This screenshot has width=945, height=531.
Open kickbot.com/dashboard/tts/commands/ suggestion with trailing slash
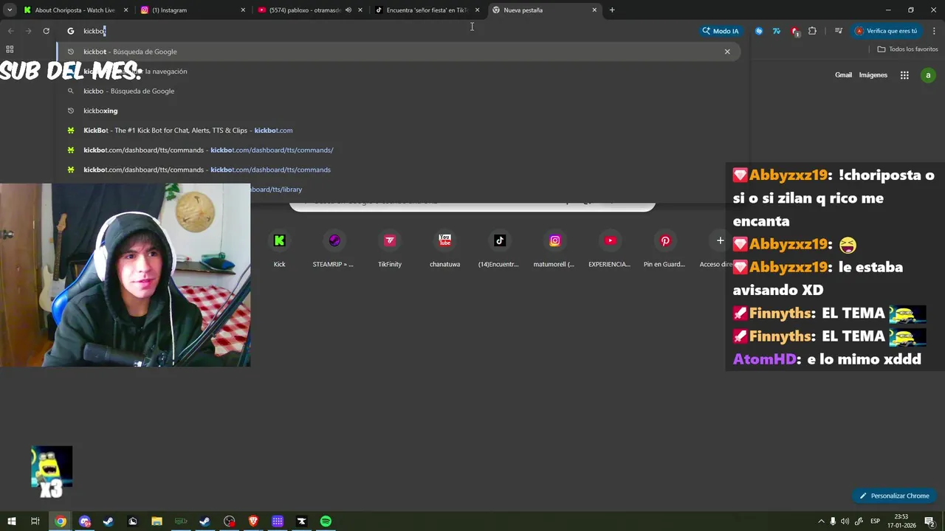(399, 150)
